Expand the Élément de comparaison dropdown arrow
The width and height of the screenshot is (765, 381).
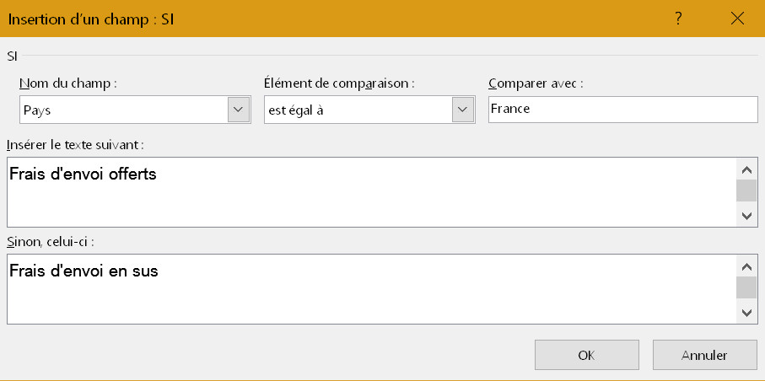point(461,110)
